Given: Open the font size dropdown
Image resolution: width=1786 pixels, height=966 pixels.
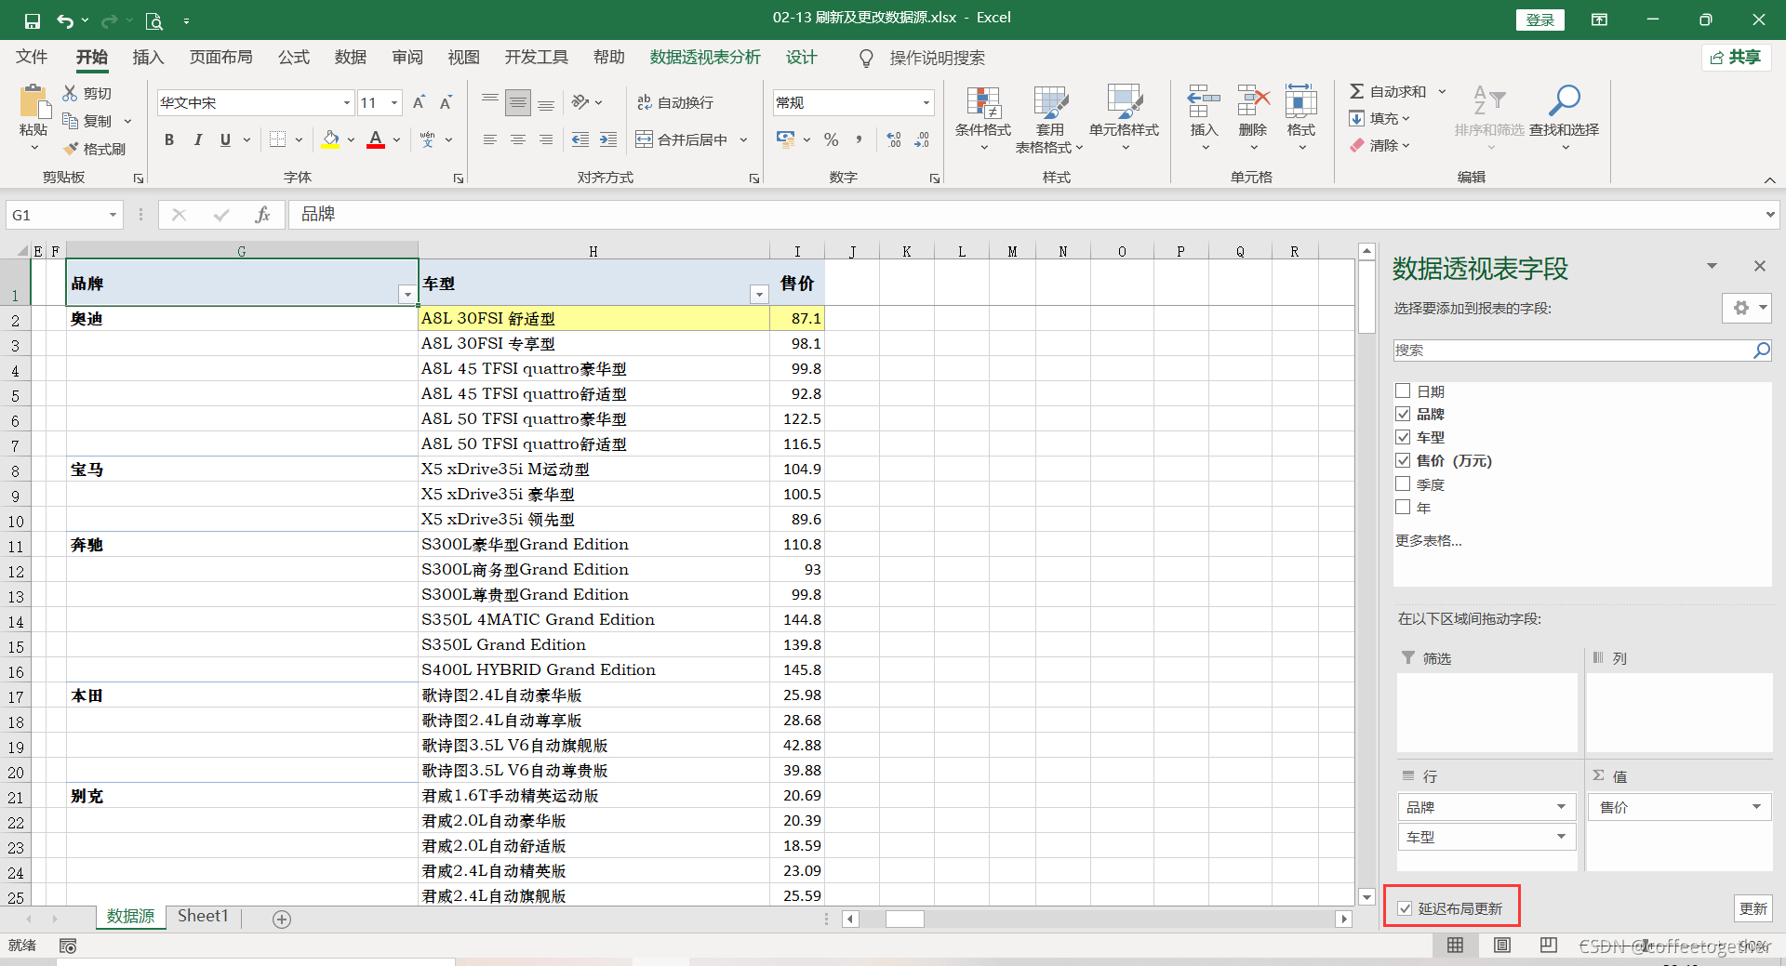Looking at the screenshot, I should point(394,102).
